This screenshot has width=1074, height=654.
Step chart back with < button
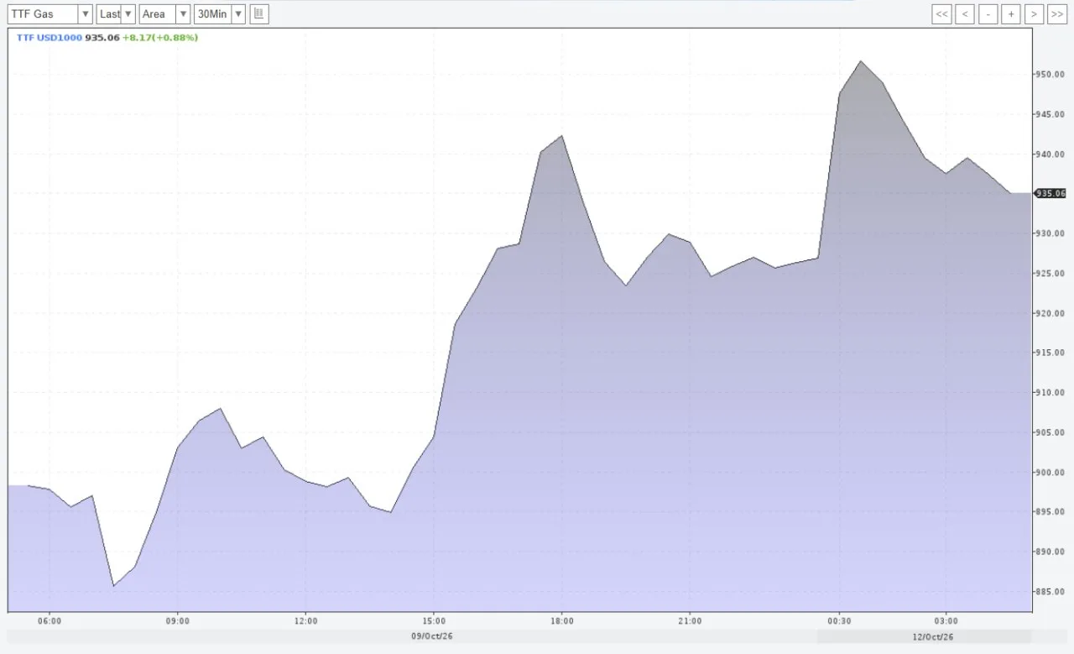965,14
